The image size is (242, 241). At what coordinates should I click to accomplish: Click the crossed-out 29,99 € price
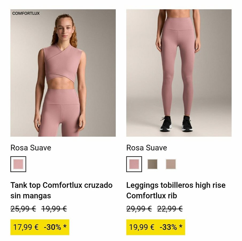pyautogui.click(x=139, y=209)
